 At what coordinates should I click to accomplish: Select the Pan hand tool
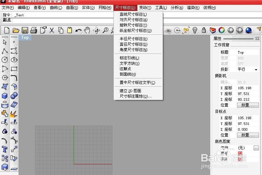87,30
